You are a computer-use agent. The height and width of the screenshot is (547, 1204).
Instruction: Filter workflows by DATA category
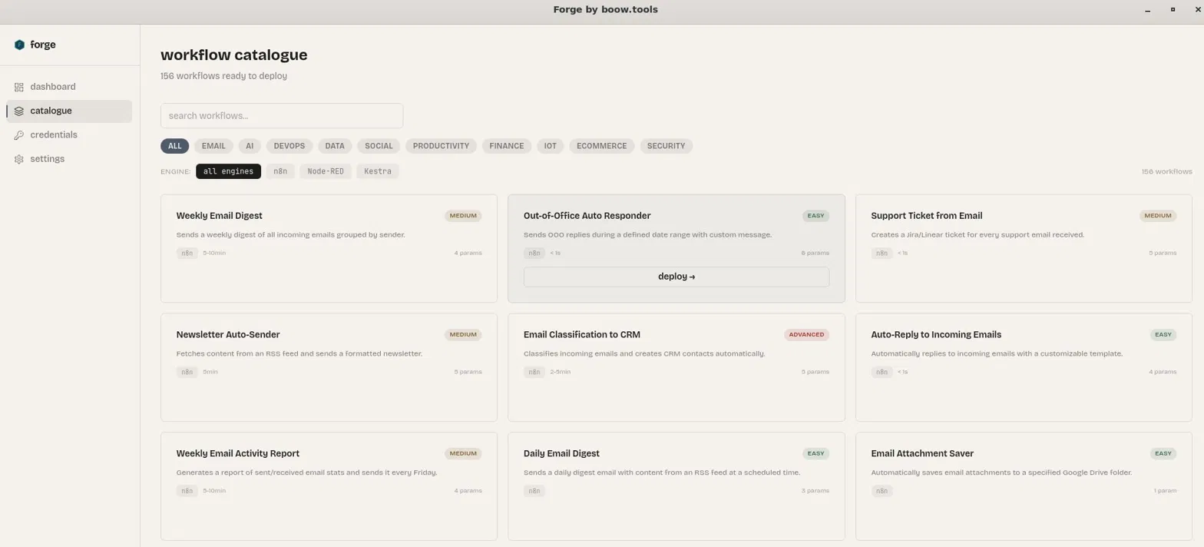[x=335, y=146]
